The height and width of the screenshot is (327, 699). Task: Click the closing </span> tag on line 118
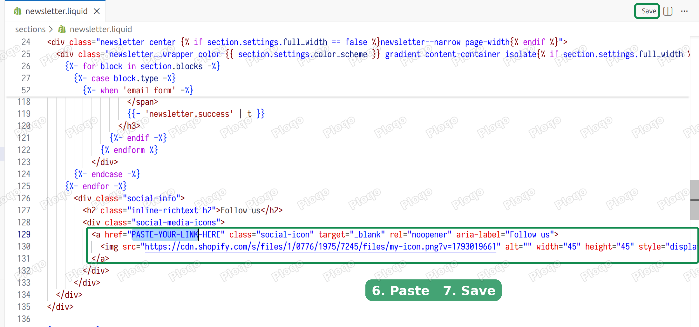[x=142, y=102]
